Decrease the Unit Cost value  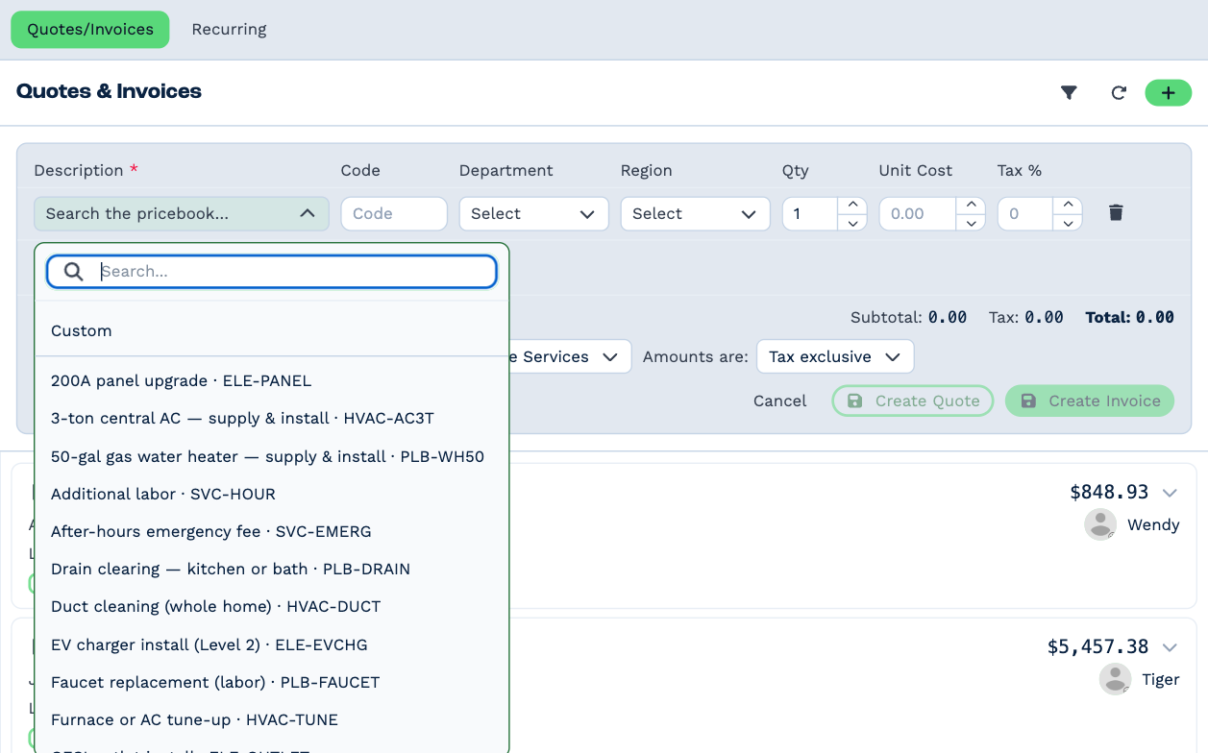972,223
